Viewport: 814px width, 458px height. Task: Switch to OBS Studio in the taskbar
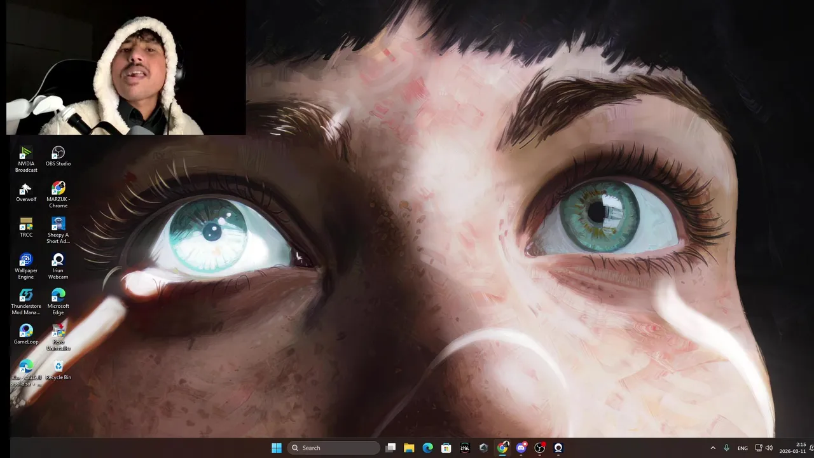539,448
